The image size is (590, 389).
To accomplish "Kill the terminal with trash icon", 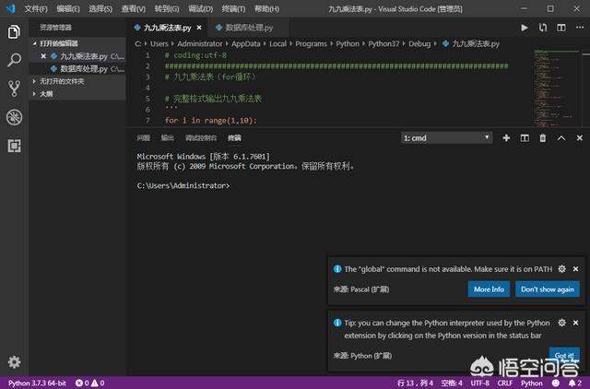I will pos(543,138).
